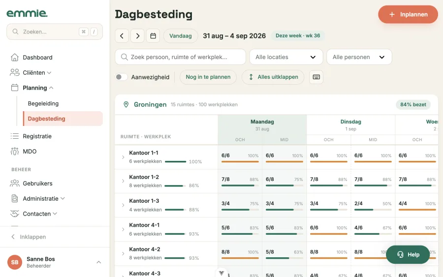This screenshot has height=277, width=443.
Task: Click the emmie logo
Action: coord(27,13)
